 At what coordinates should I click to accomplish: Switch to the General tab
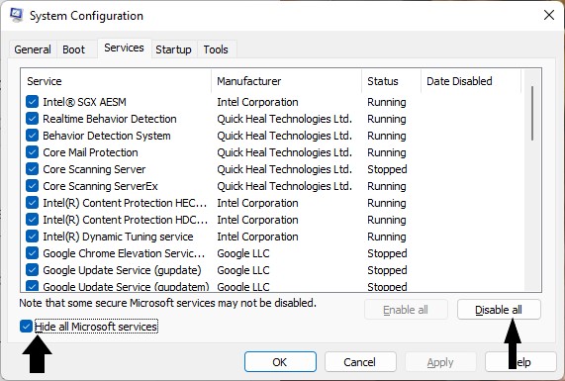[33, 49]
